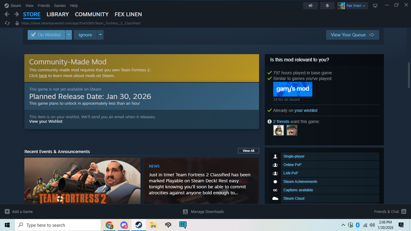Click the View Your Queue button
Screen dimensions: 411x231
point(352,35)
